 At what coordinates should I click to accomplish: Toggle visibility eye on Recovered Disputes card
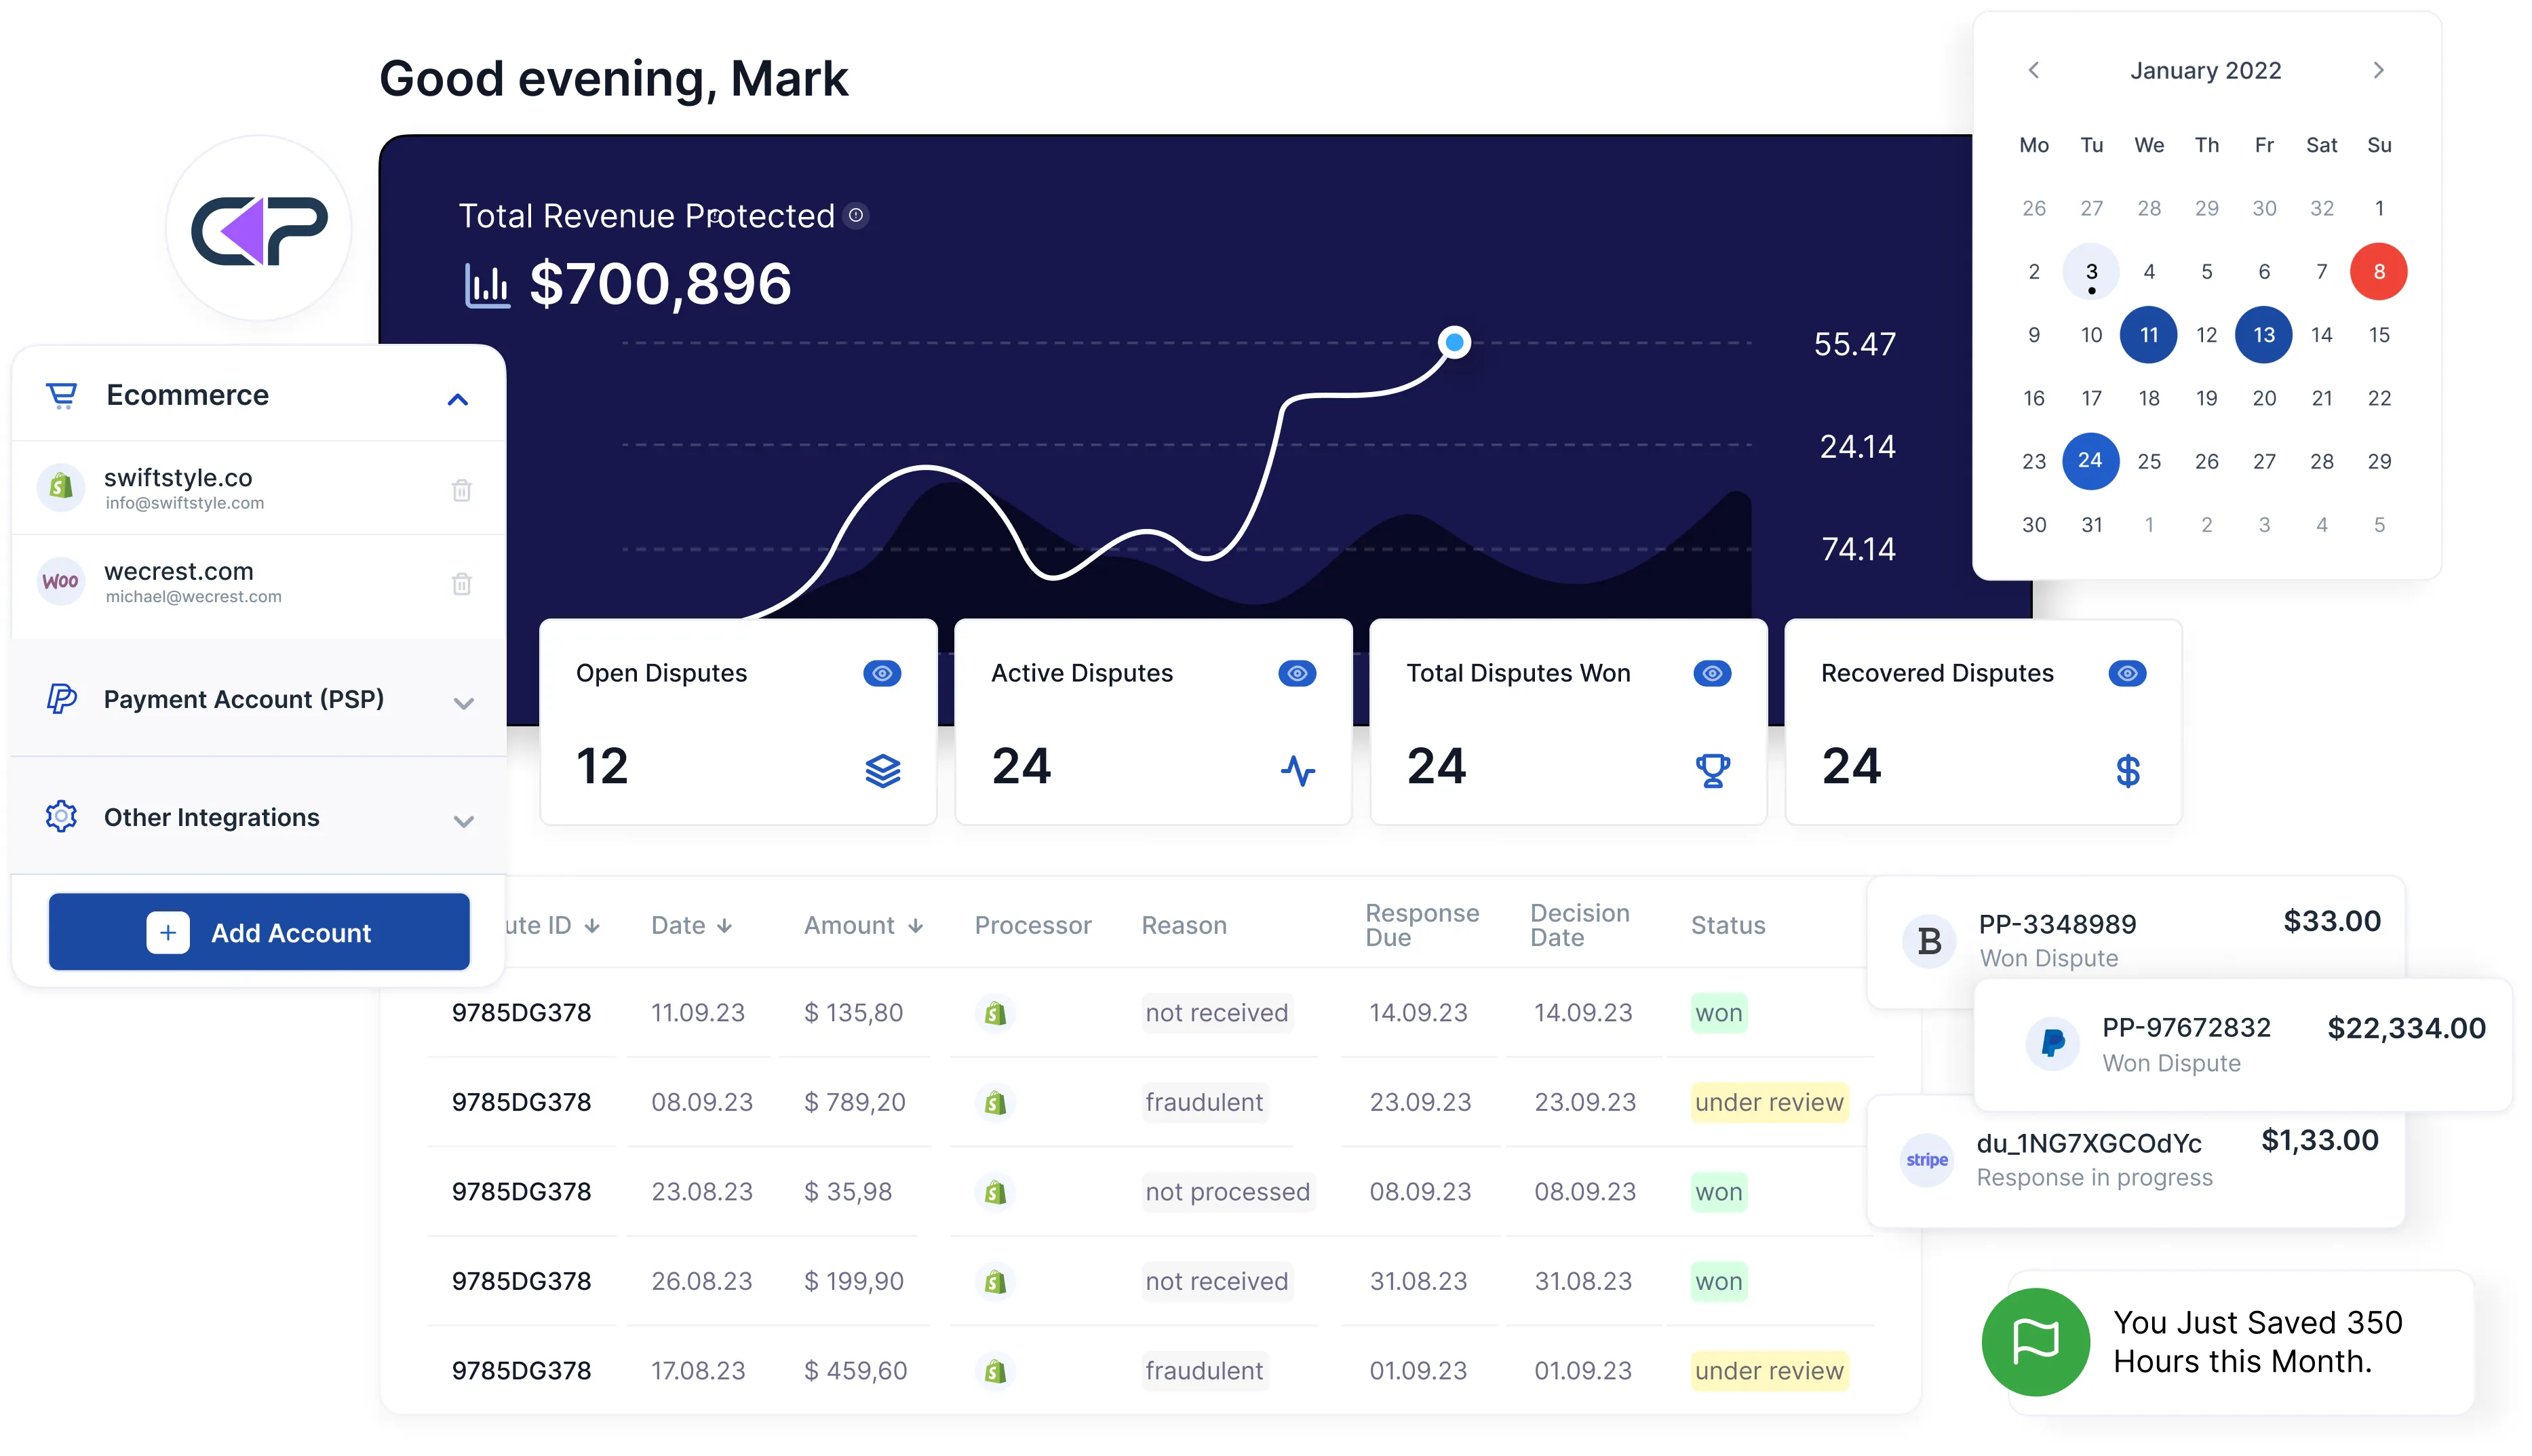coord(2127,673)
